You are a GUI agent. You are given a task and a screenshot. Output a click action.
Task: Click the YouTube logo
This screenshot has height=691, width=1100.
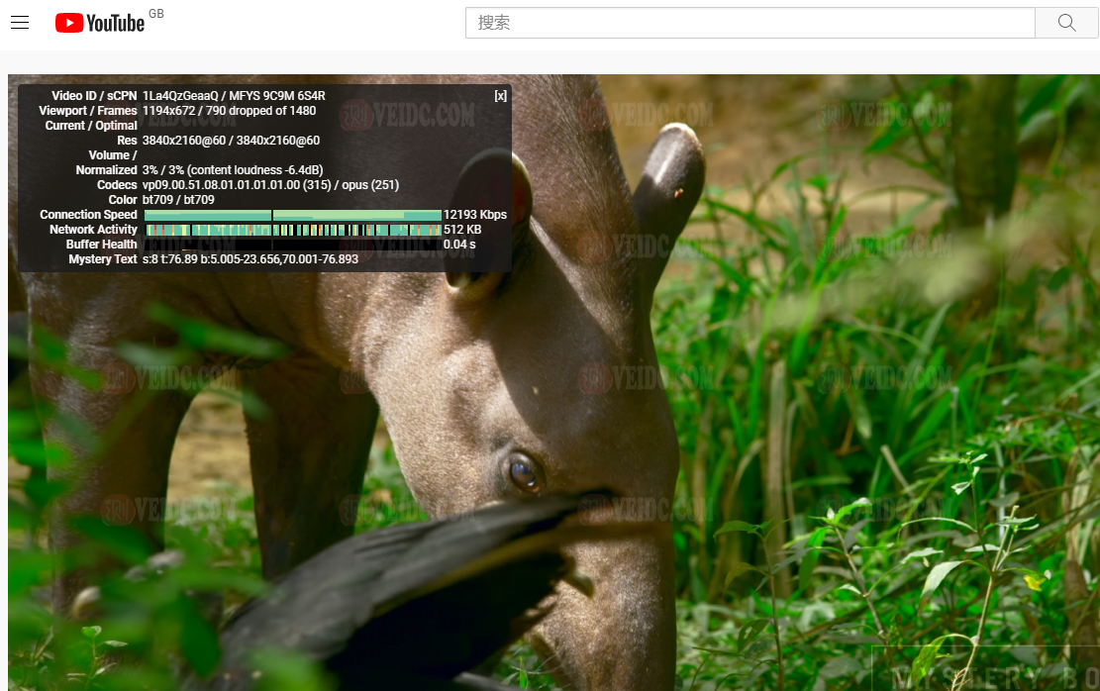pyautogui.click(x=100, y=23)
